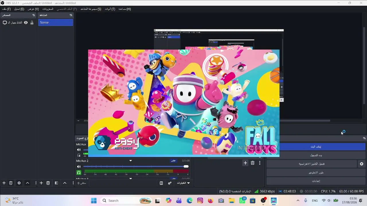Screen dimensions: 367x206
Task: Open the Sources dock three-dot menu
Action: tap(36, 183)
